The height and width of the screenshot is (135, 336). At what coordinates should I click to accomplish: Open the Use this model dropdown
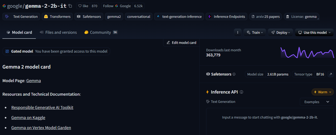pyautogui.click(x=314, y=32)
